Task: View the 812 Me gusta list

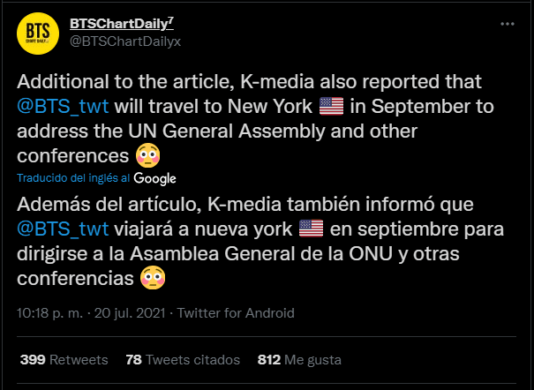Action: (299, 360)
